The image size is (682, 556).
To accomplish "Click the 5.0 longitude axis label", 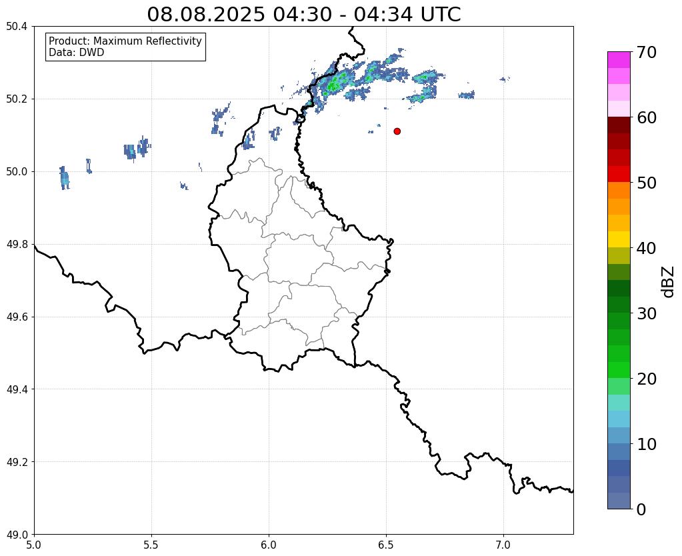I will pyautogui.click(x=34, y=545).
